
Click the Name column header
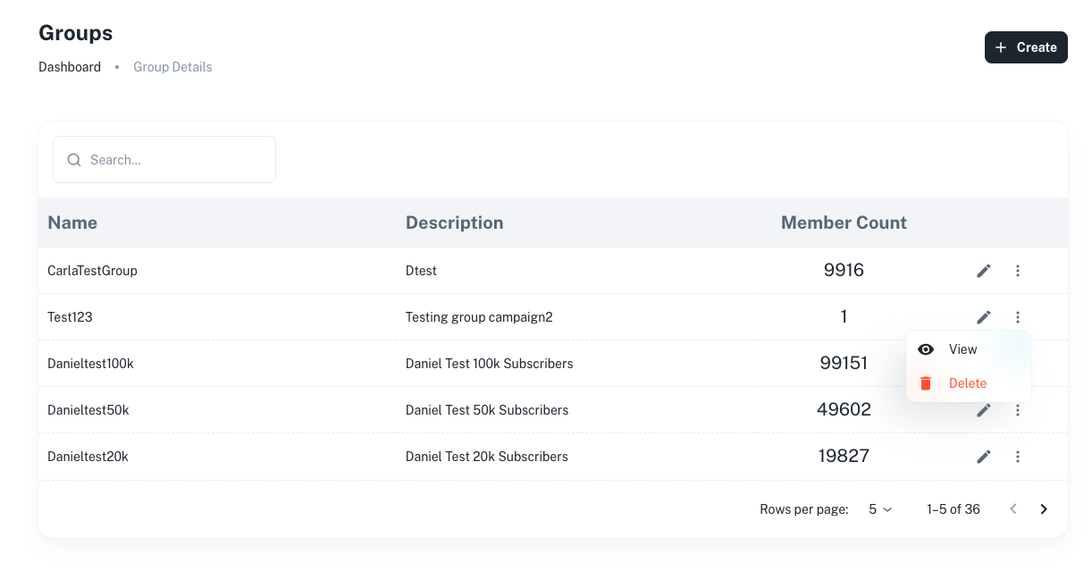[x=72, y=223]
